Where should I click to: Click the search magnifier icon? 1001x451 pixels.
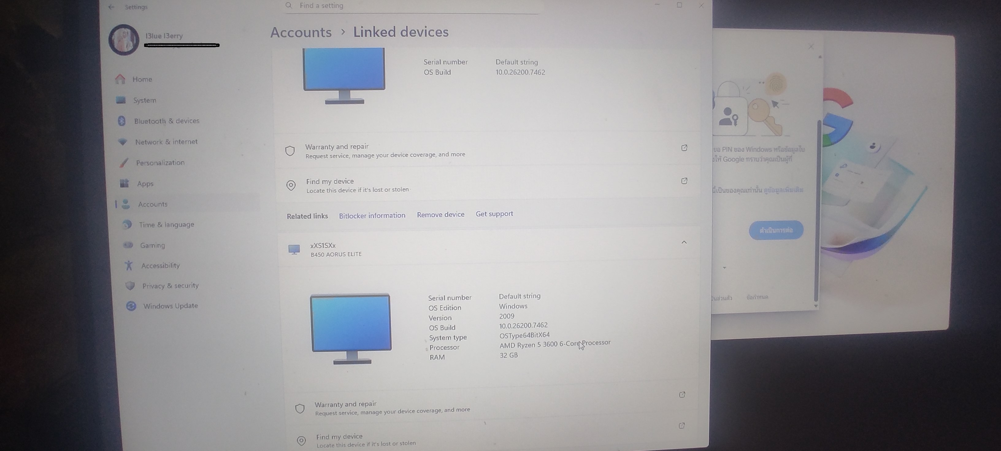289,6
